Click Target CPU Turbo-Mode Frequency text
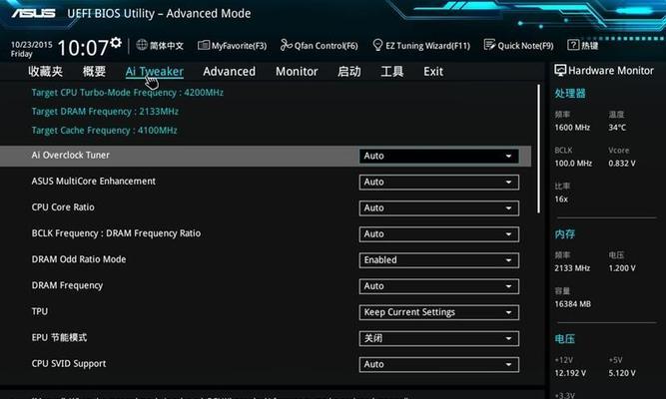Viewport: 666px width, 399px height. pos(128,93)
